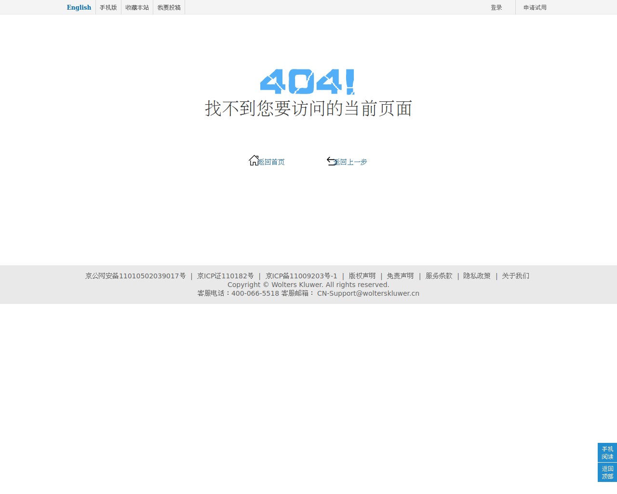
Task: Click the CN-Support@wolterskluwer.cn email address
Action: tap(368, 293)
